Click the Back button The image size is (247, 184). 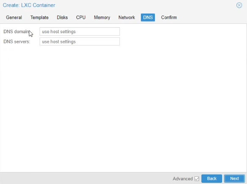pos(211,178)
